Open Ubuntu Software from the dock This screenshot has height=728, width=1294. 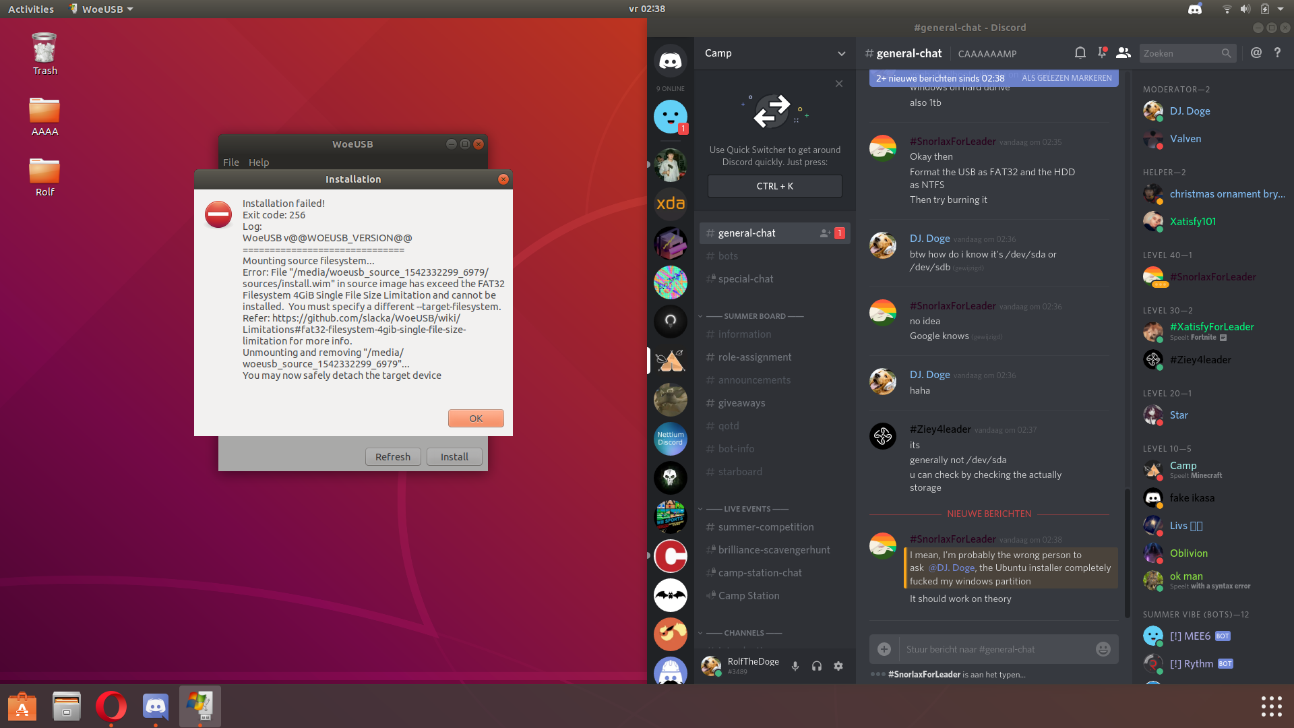coord(22,706)
